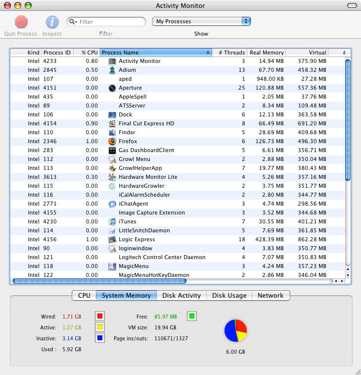361x375 pixels.
Task: Click the Used 5.92 GB value
Action: tap(72, 349)
